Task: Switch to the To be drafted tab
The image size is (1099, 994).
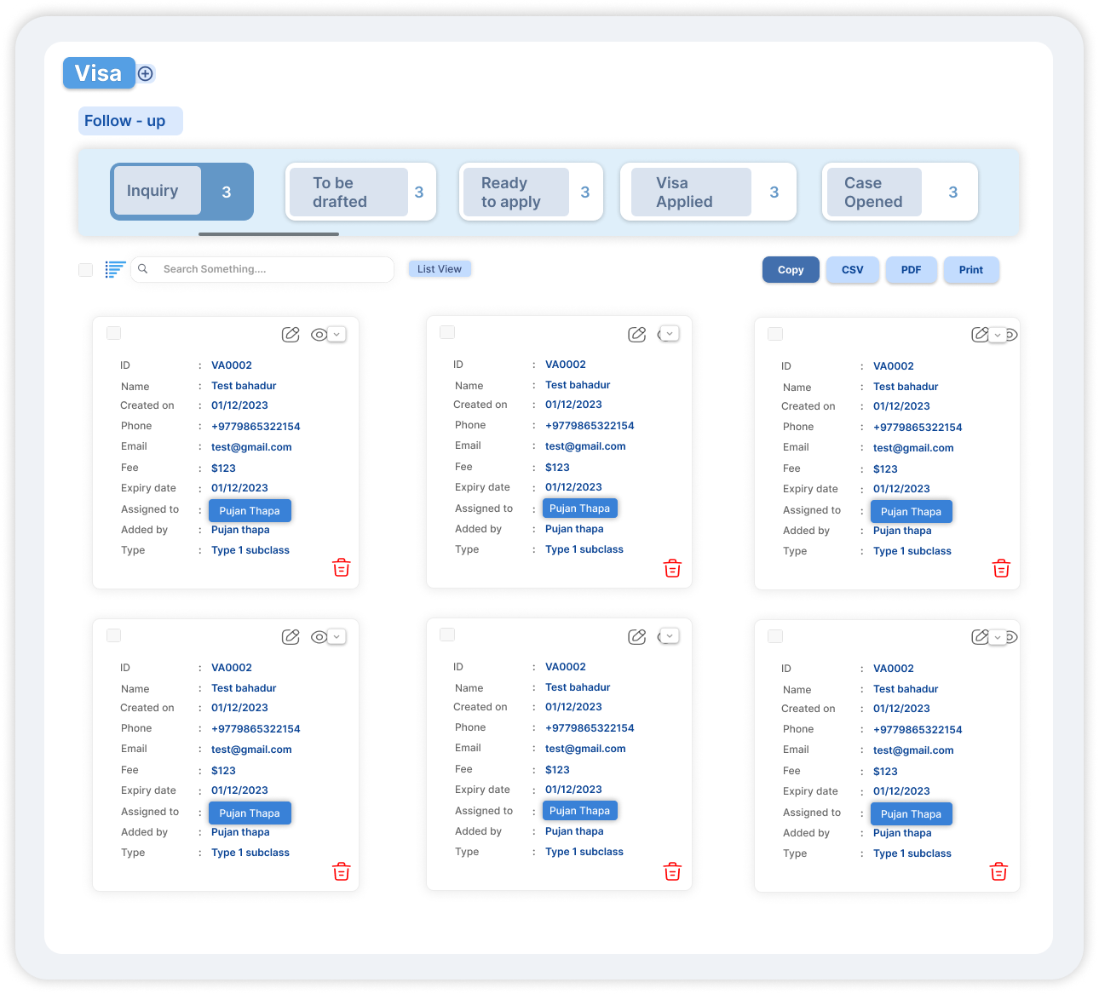Action: point(360,192)
